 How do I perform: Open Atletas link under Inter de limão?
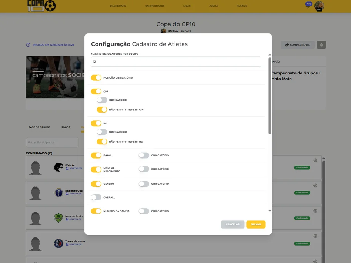[73, 219]
